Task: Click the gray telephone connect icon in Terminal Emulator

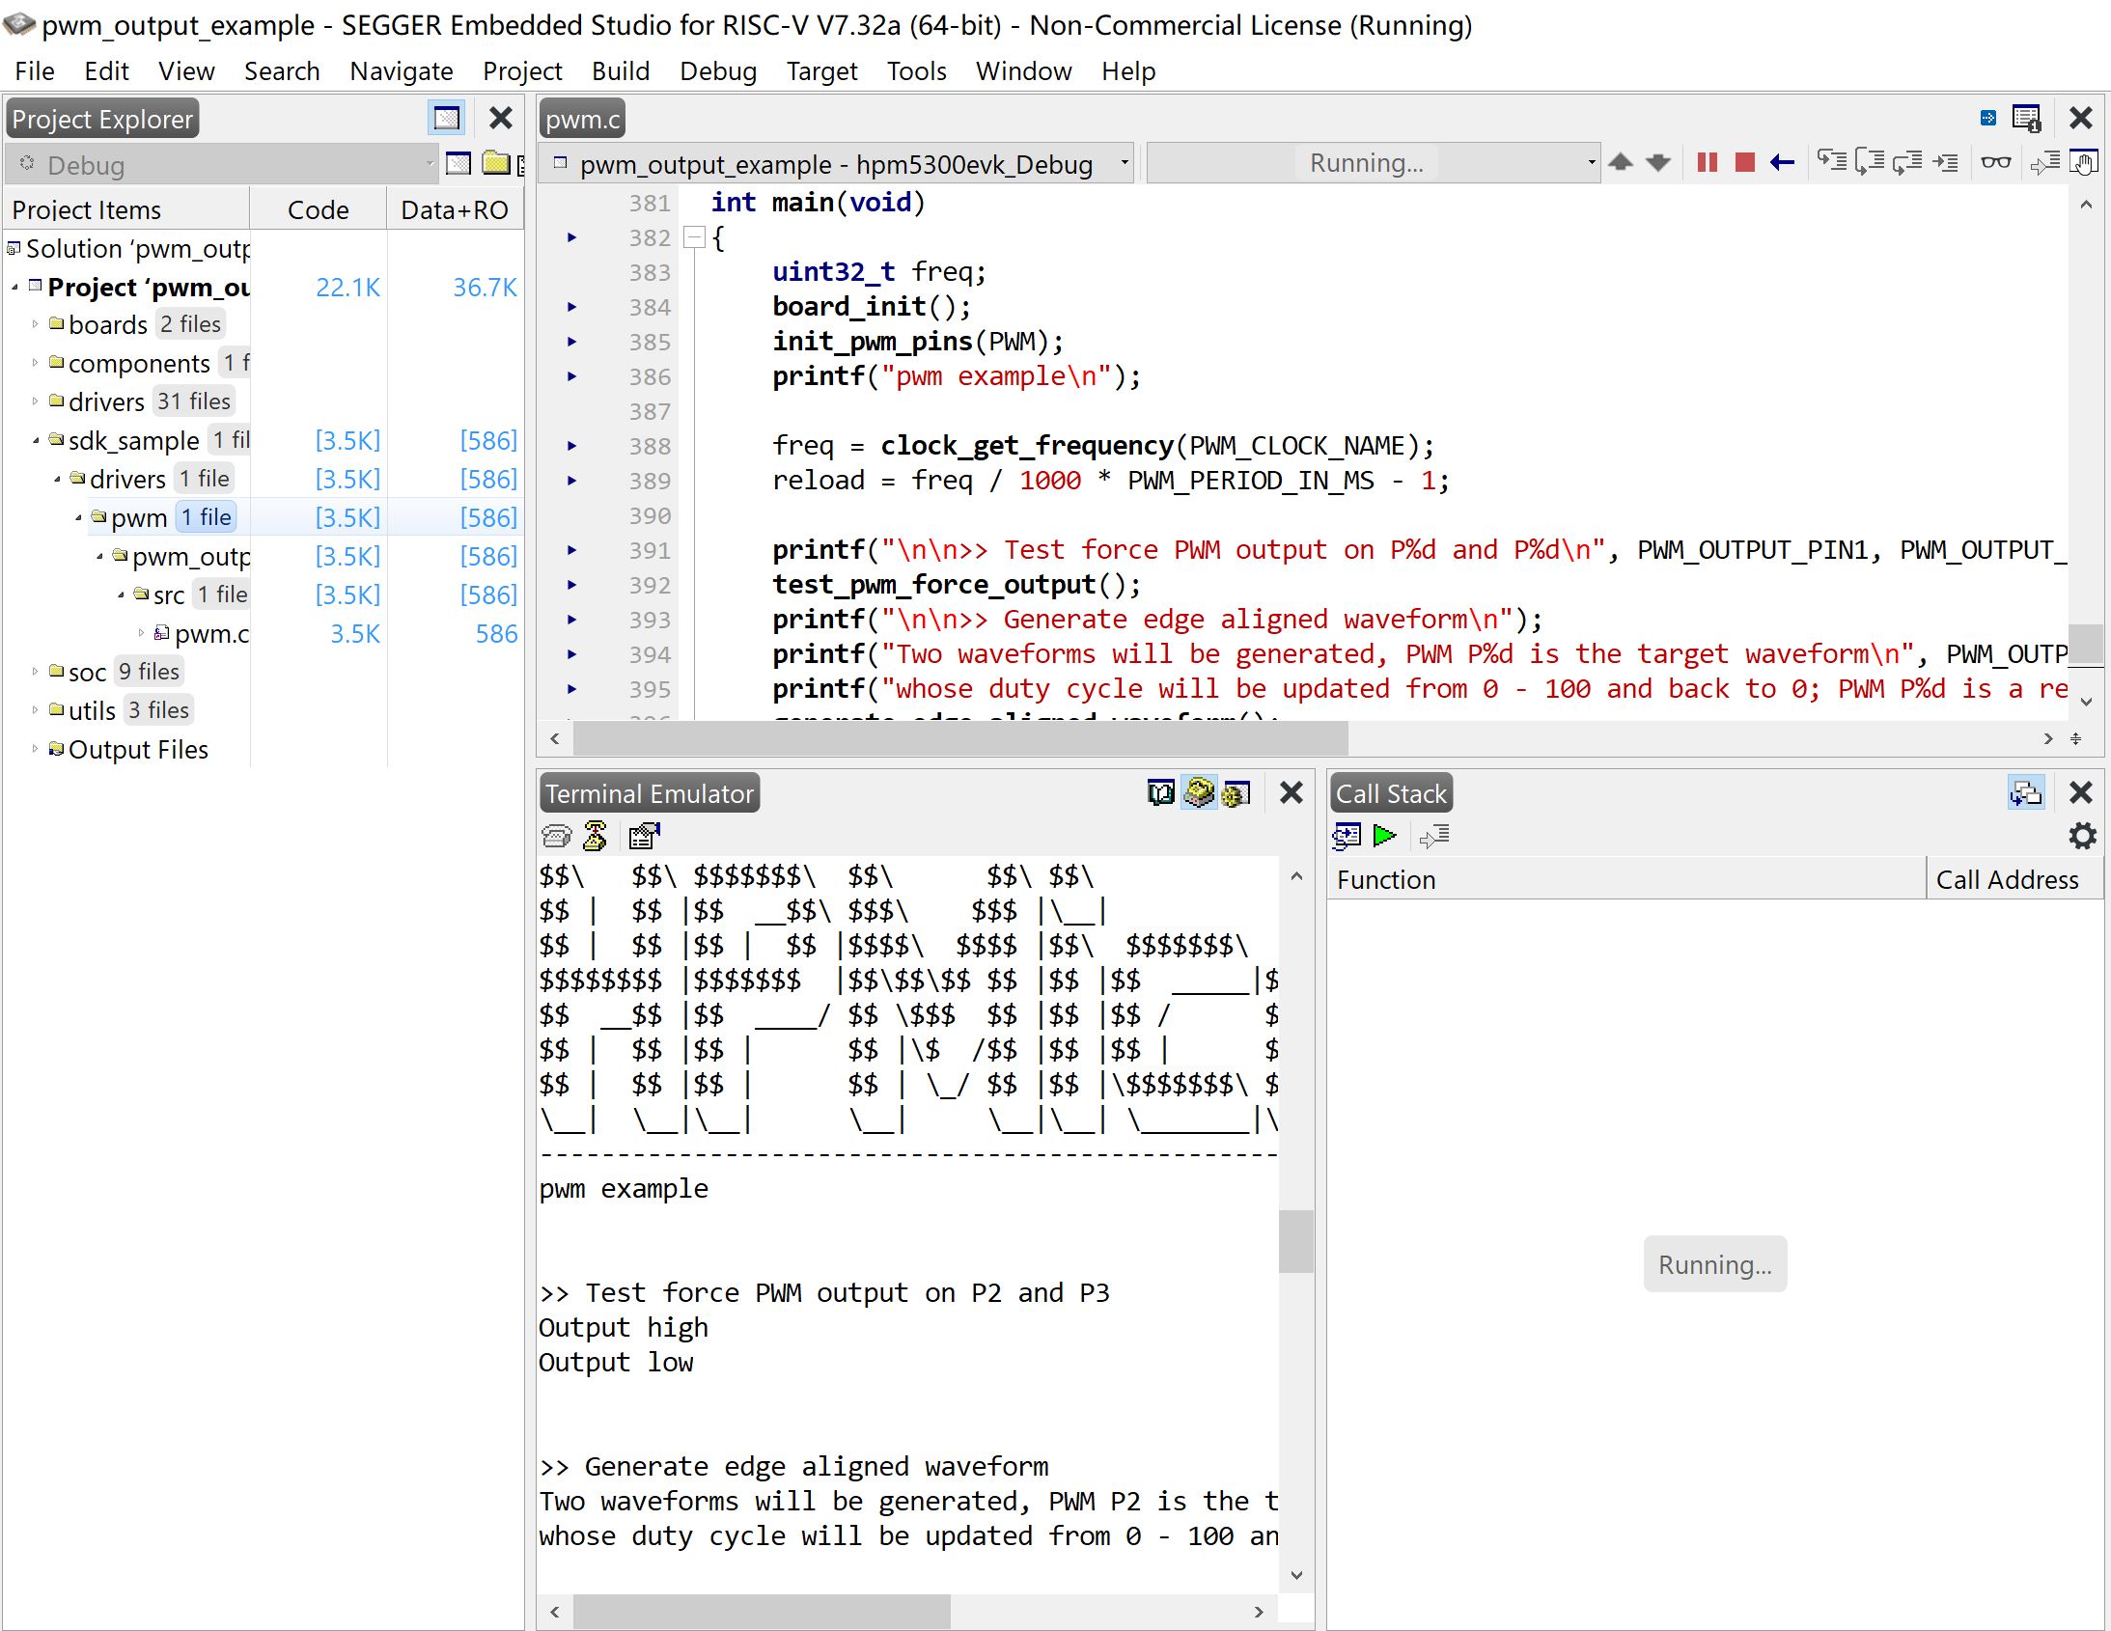Action: (x=556, y=835)
